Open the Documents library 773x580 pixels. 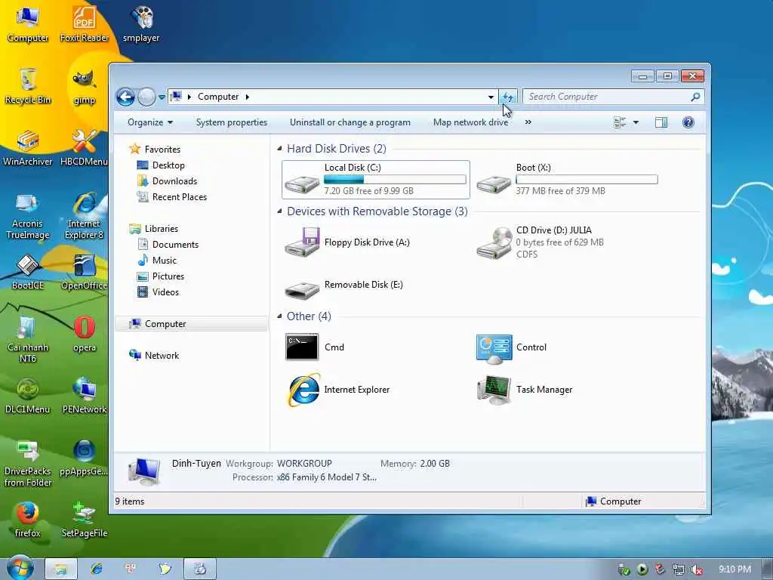click(175, 245)
